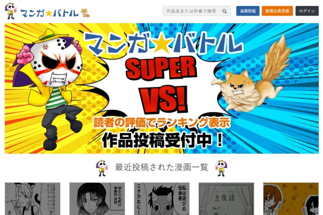Open fifth manga thumbnail with star background
Screen dimensions: 323x215
pos(291,199)
